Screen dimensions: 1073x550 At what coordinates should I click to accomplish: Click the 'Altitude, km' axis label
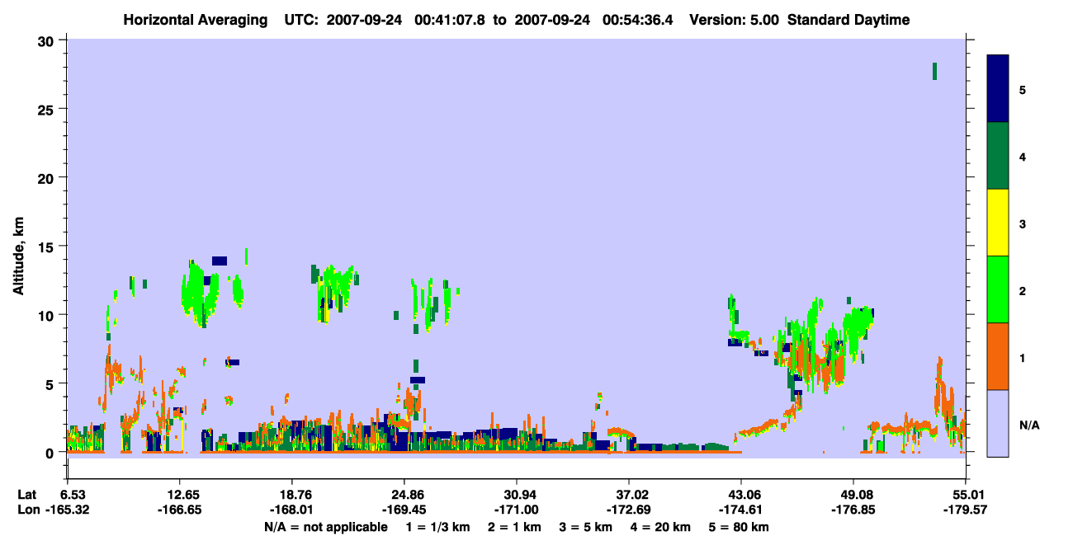point(17,257)
